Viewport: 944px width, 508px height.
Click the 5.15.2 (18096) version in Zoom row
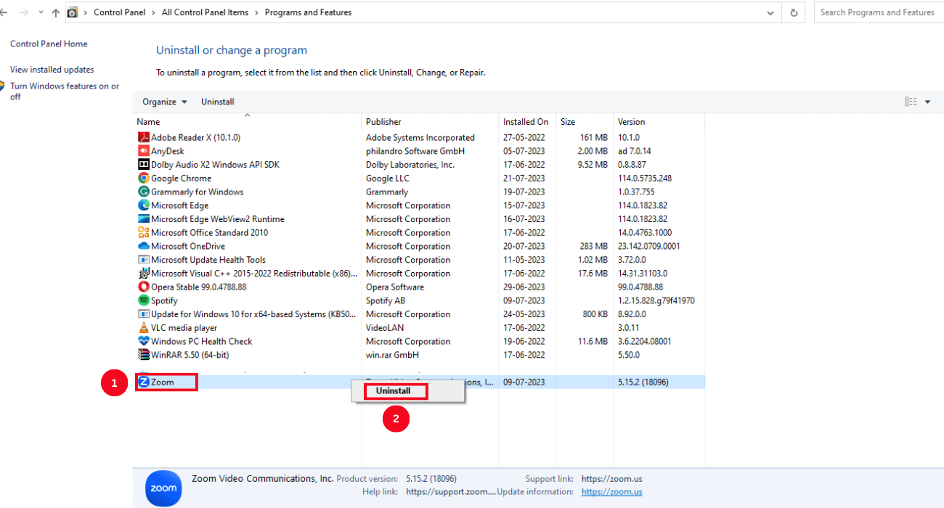(x=643, y=382)
